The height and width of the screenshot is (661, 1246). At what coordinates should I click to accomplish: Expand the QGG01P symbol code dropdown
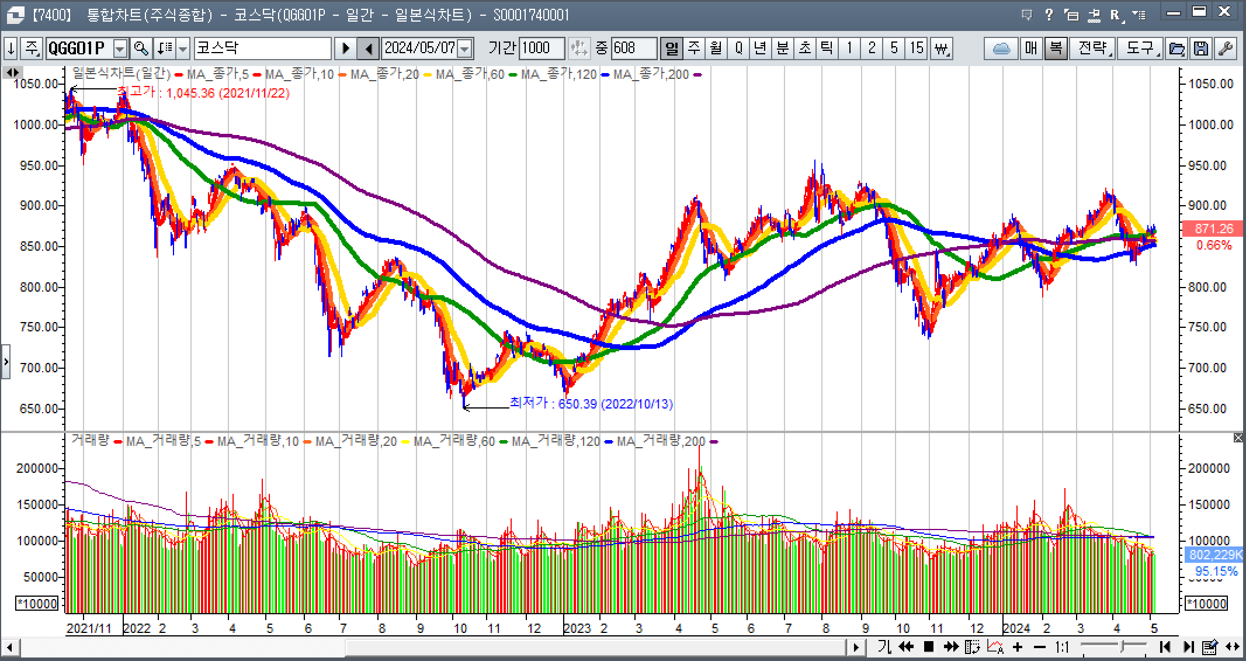click(x=120, y=48)
